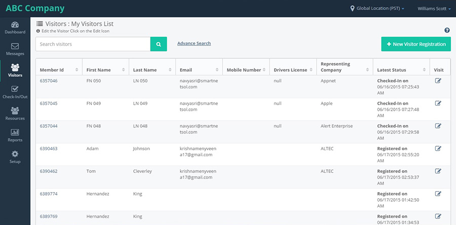Click Tom first name cell
Viewport: 456px width, 225px height.
point(91,171)
